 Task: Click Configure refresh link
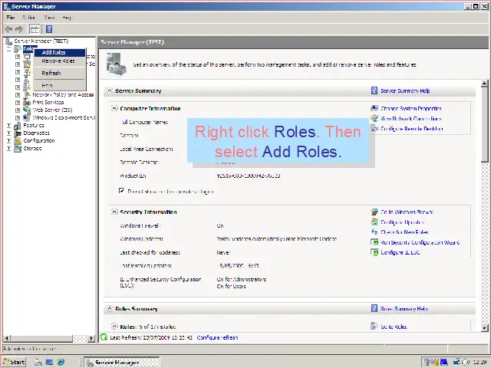[217, 337]
